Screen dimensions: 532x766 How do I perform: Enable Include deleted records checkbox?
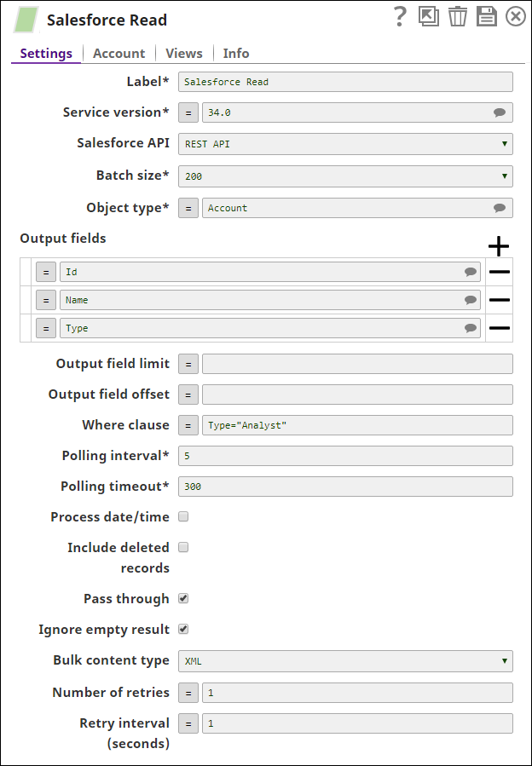183,548
